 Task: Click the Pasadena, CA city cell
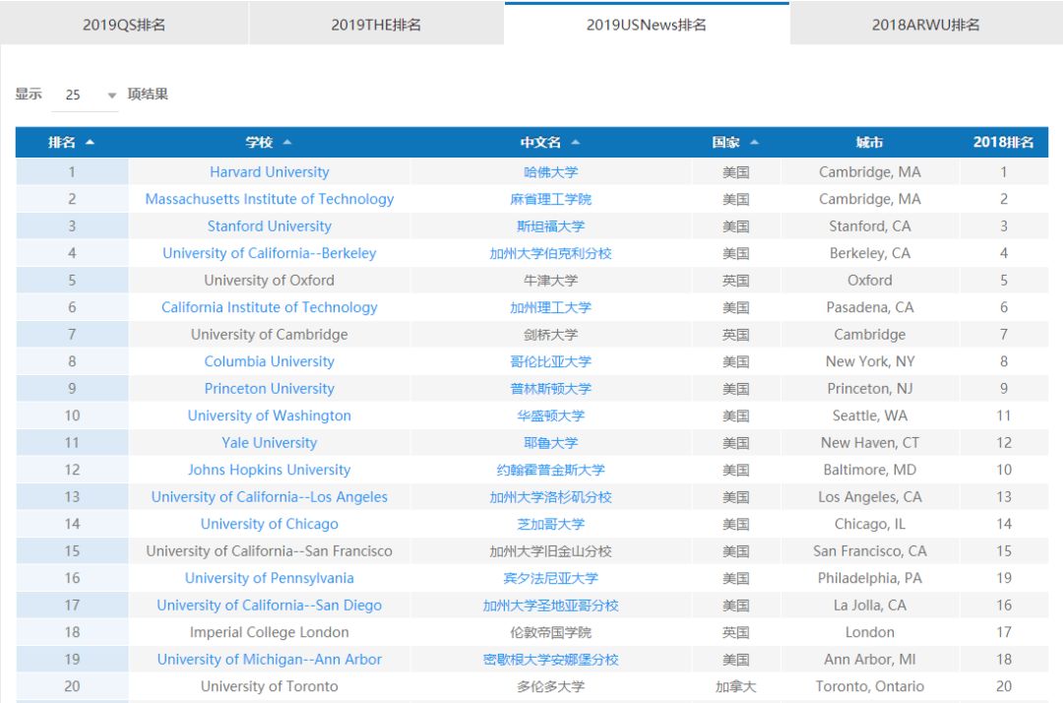coord(870,308)
